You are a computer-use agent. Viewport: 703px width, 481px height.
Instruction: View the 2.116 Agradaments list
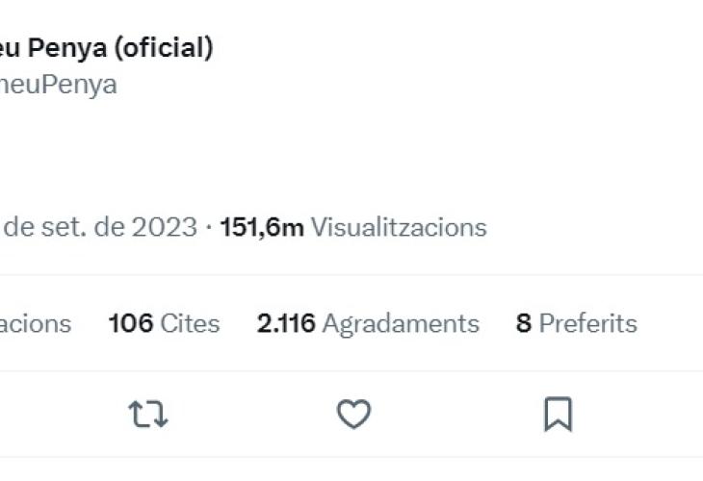368,323
